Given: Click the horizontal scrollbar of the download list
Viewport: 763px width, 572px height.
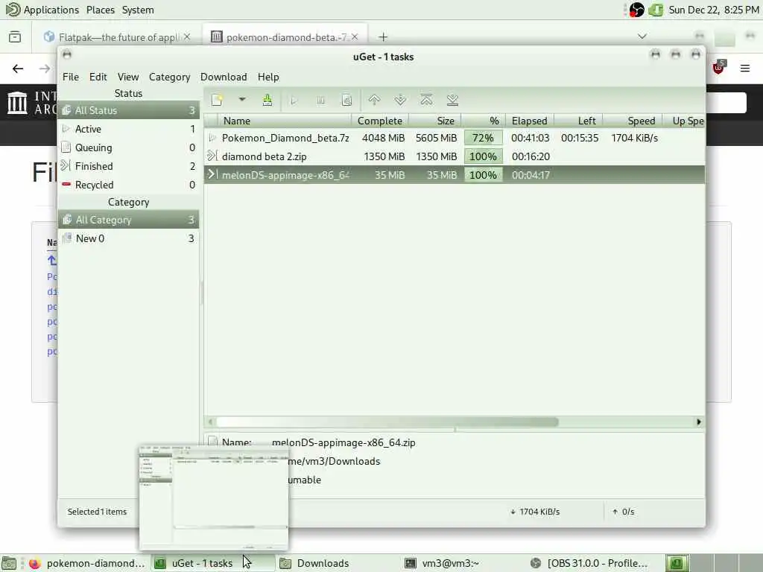Looking at the screenshot, I should tap(387, 422).
